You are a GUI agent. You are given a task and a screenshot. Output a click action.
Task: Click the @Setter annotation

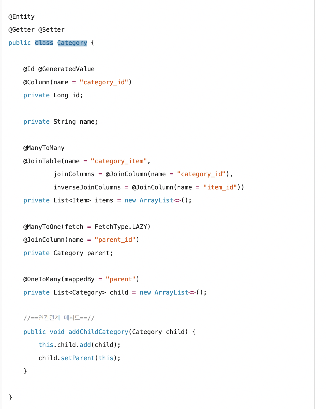(x=51, y=30)
